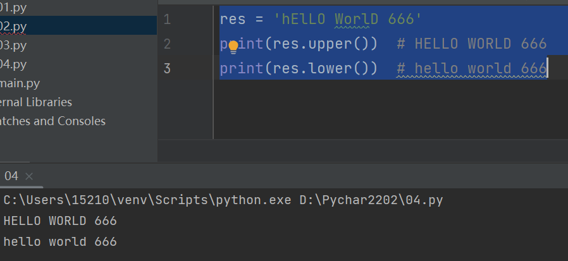This screenshot has height=261, width=568.
Task: Select the 04 run tab
Action: (11, 176)
